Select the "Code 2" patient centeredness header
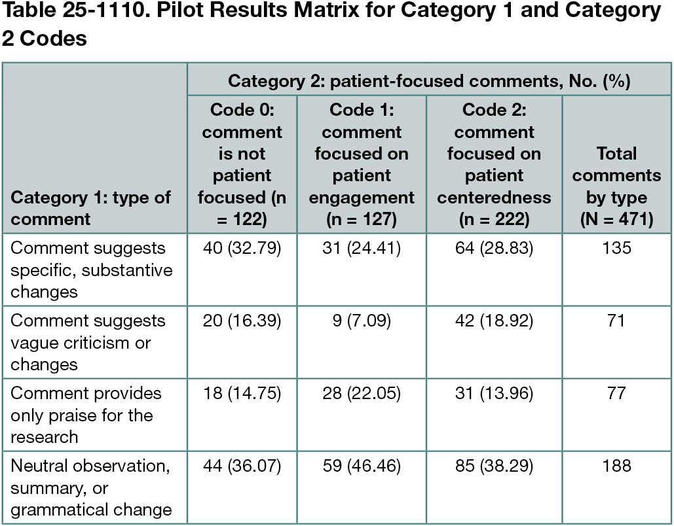 (x=494, y=165)
